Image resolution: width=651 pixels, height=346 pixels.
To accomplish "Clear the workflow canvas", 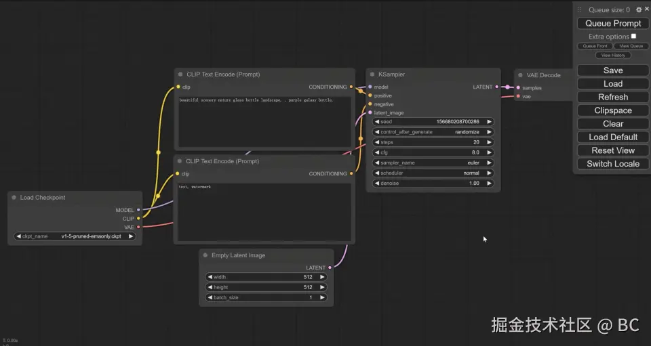I will coord(613,124).
